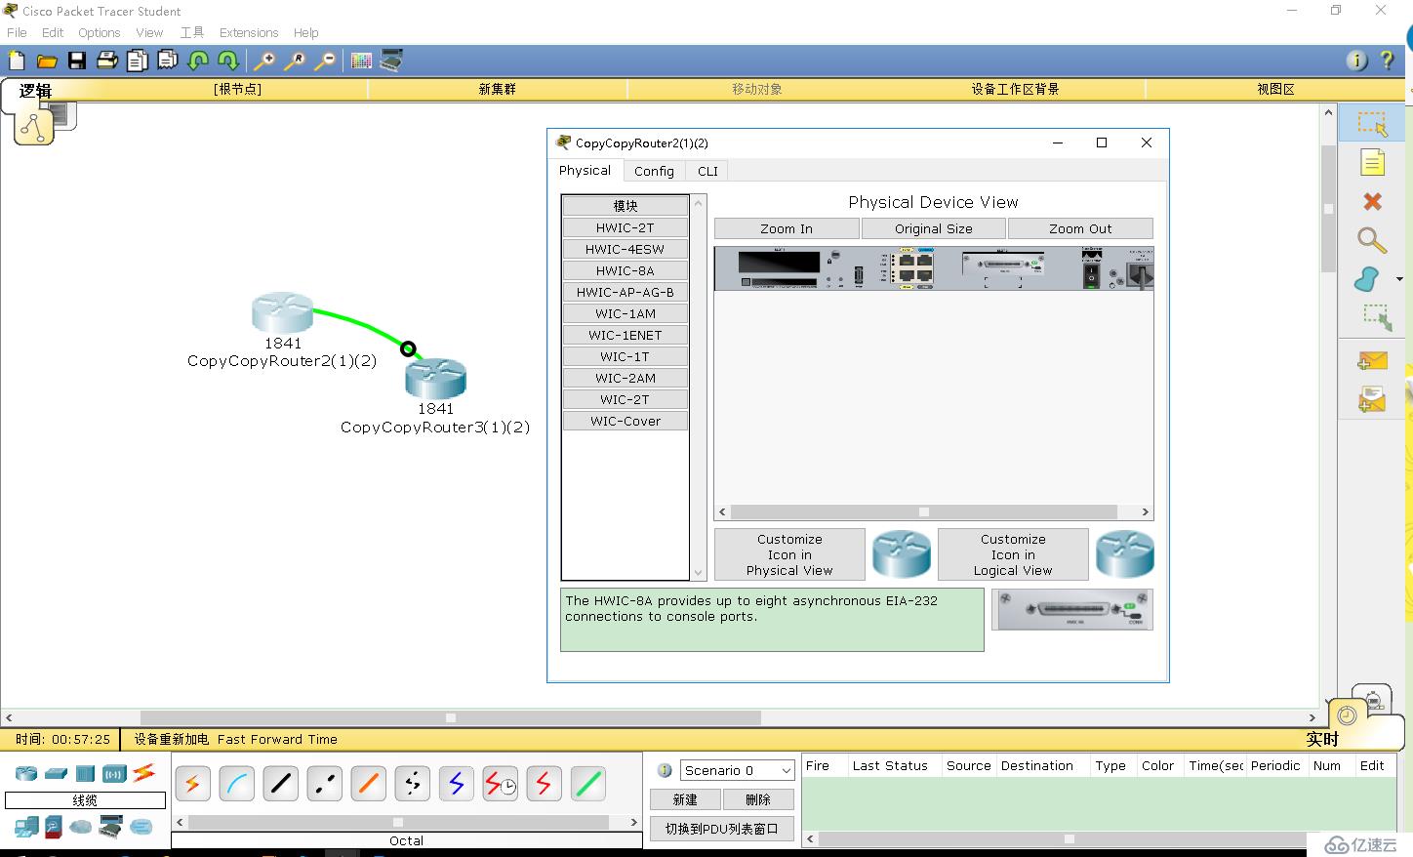Select the dashed copper cross-over cable
This screenshot has width=1413, height=857.
(325, 784)
